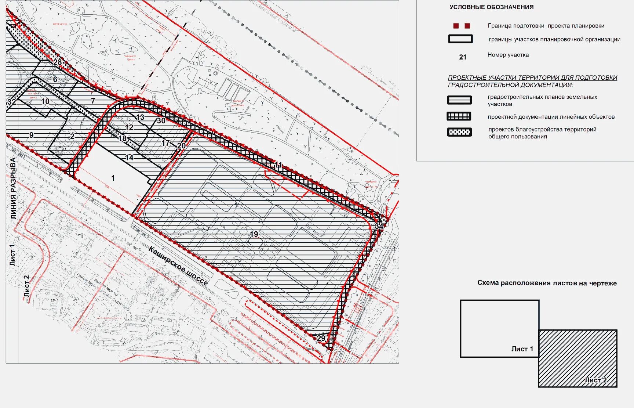The image size is (634, 408).
Task: Click the rotated 'Лист 2' map label
Action: pos(26,286)
